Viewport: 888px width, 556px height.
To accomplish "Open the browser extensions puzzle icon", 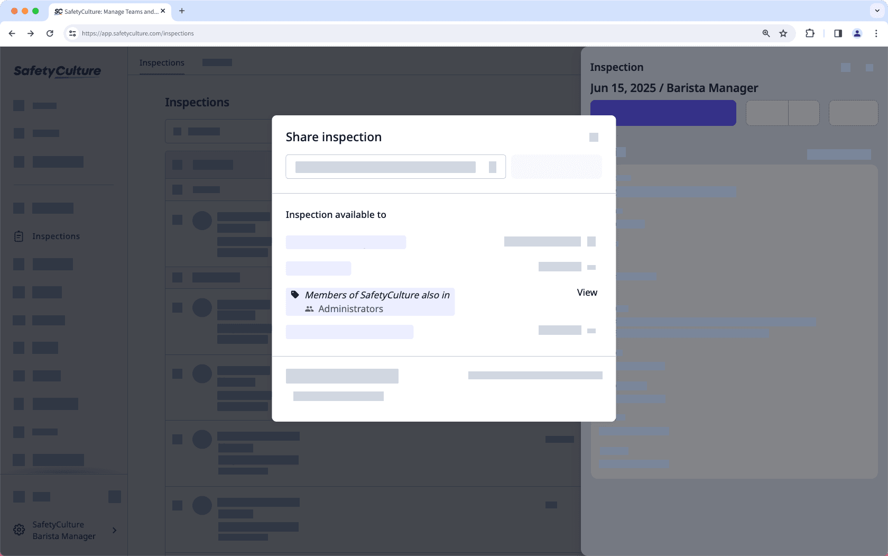I will (810, 33).
